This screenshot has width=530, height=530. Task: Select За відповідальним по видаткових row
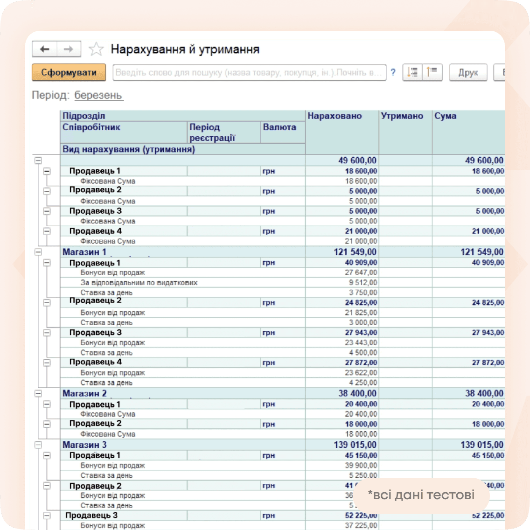point(182,283)
